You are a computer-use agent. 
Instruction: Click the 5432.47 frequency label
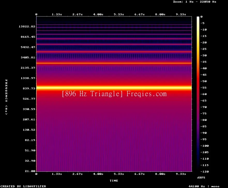point(28,47)
